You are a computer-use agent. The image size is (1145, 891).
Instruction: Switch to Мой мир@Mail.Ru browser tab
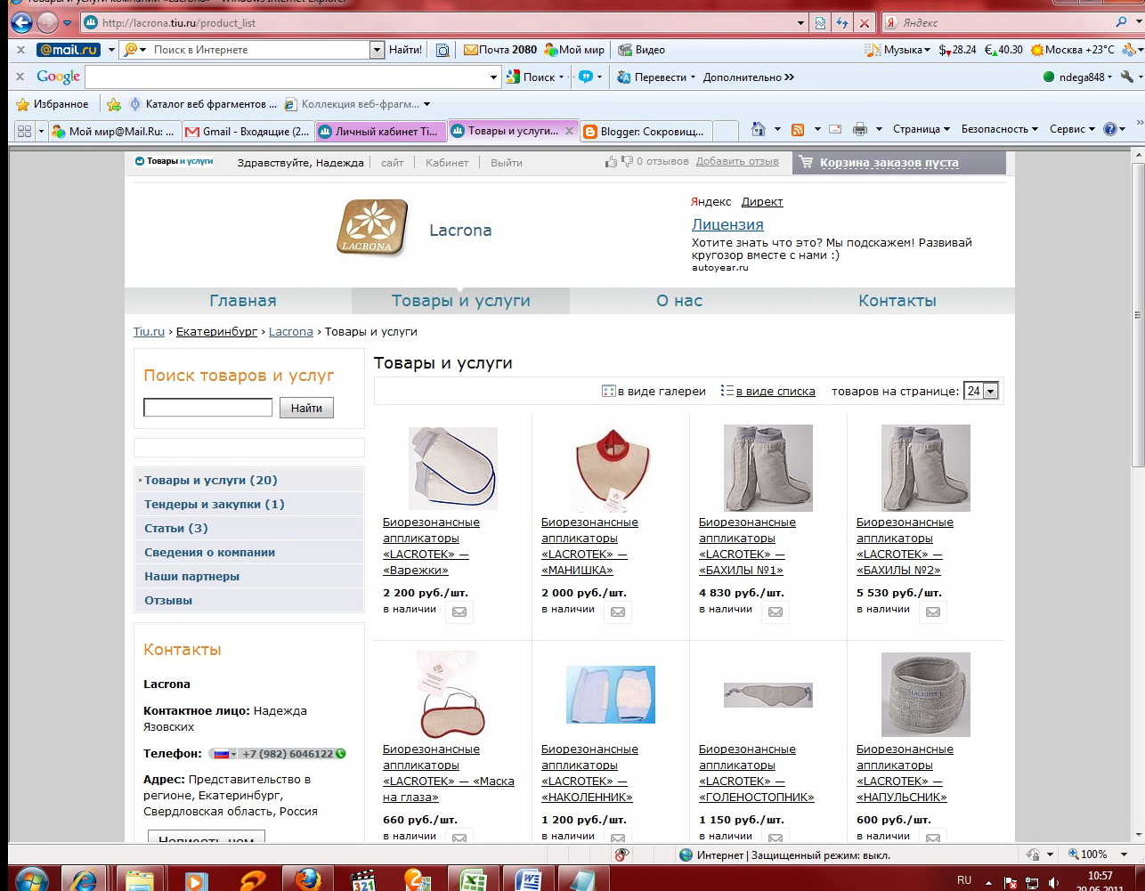(x=113, y=131)
